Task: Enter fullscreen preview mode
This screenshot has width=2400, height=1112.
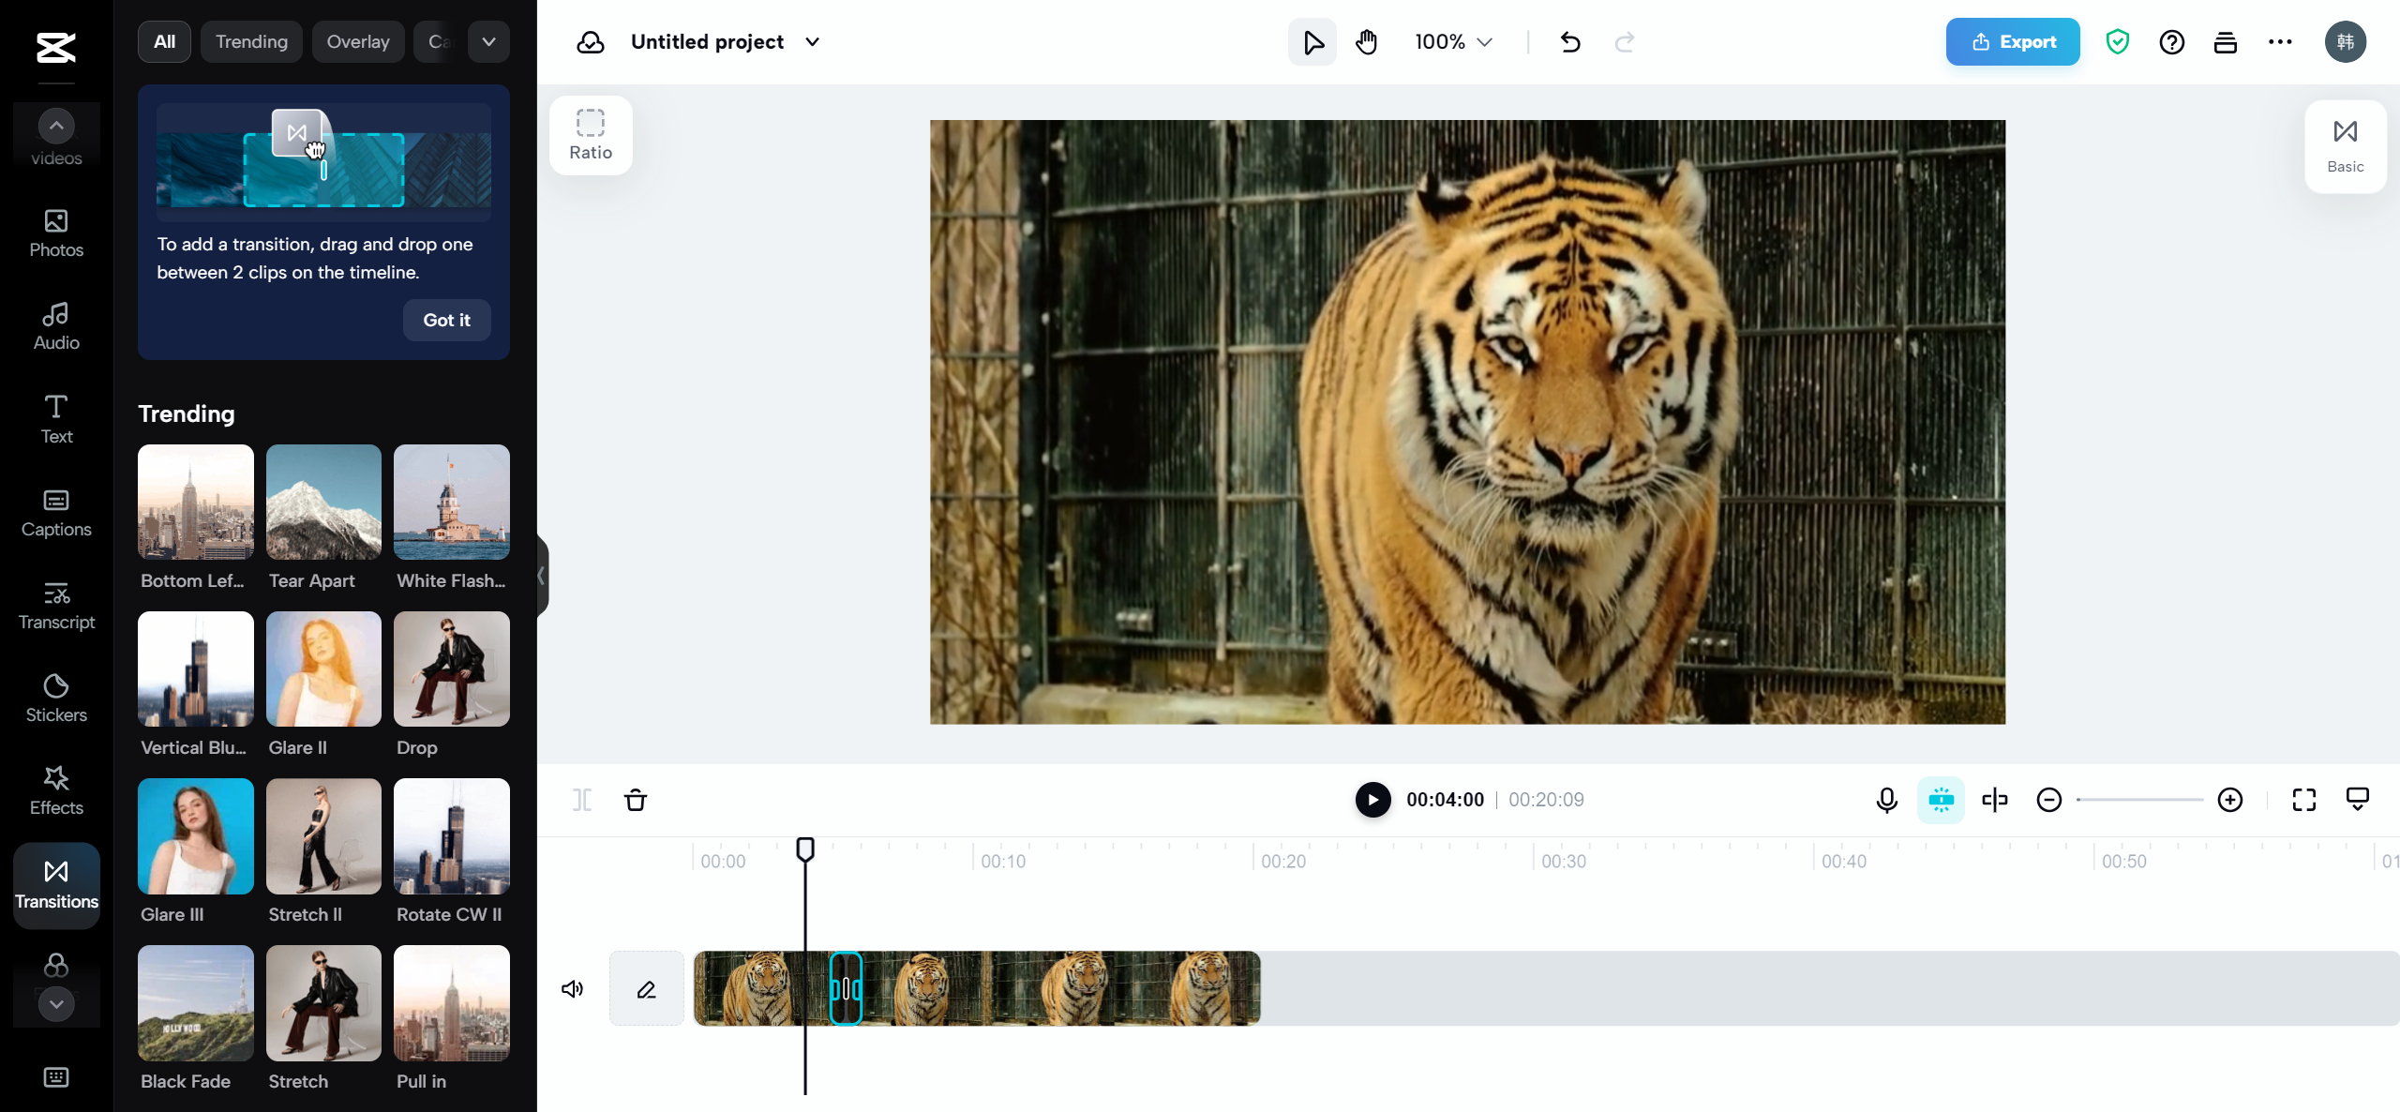Action: tap(2303, 800)
